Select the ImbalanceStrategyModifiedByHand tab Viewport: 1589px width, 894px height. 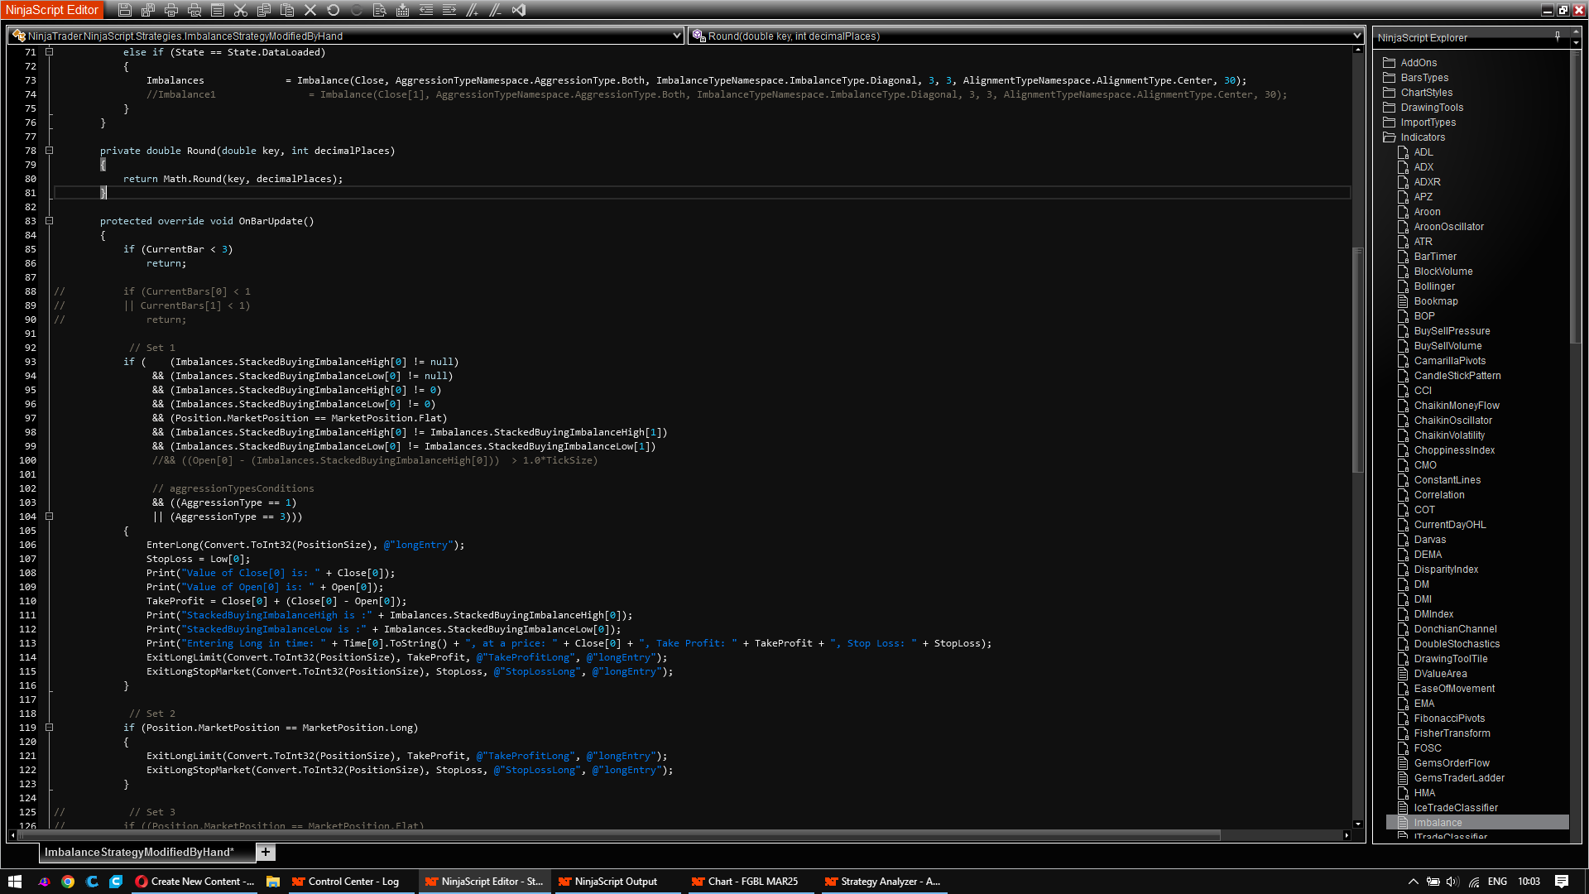[x=138, y=852]
